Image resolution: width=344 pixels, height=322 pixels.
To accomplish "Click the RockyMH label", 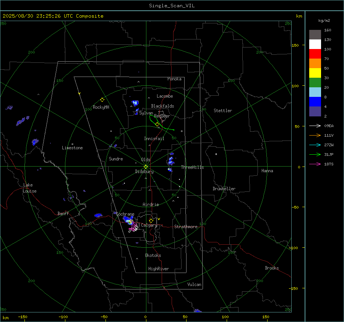I will coord(101,107).
